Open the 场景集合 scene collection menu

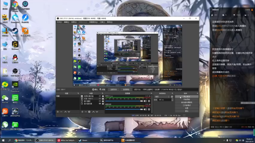point(93,22)
